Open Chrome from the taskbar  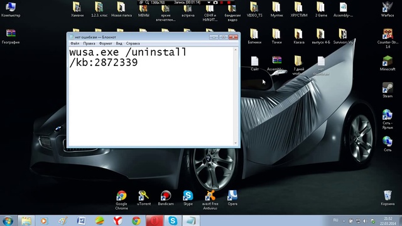pyautogui.click(x=136, y=220)
